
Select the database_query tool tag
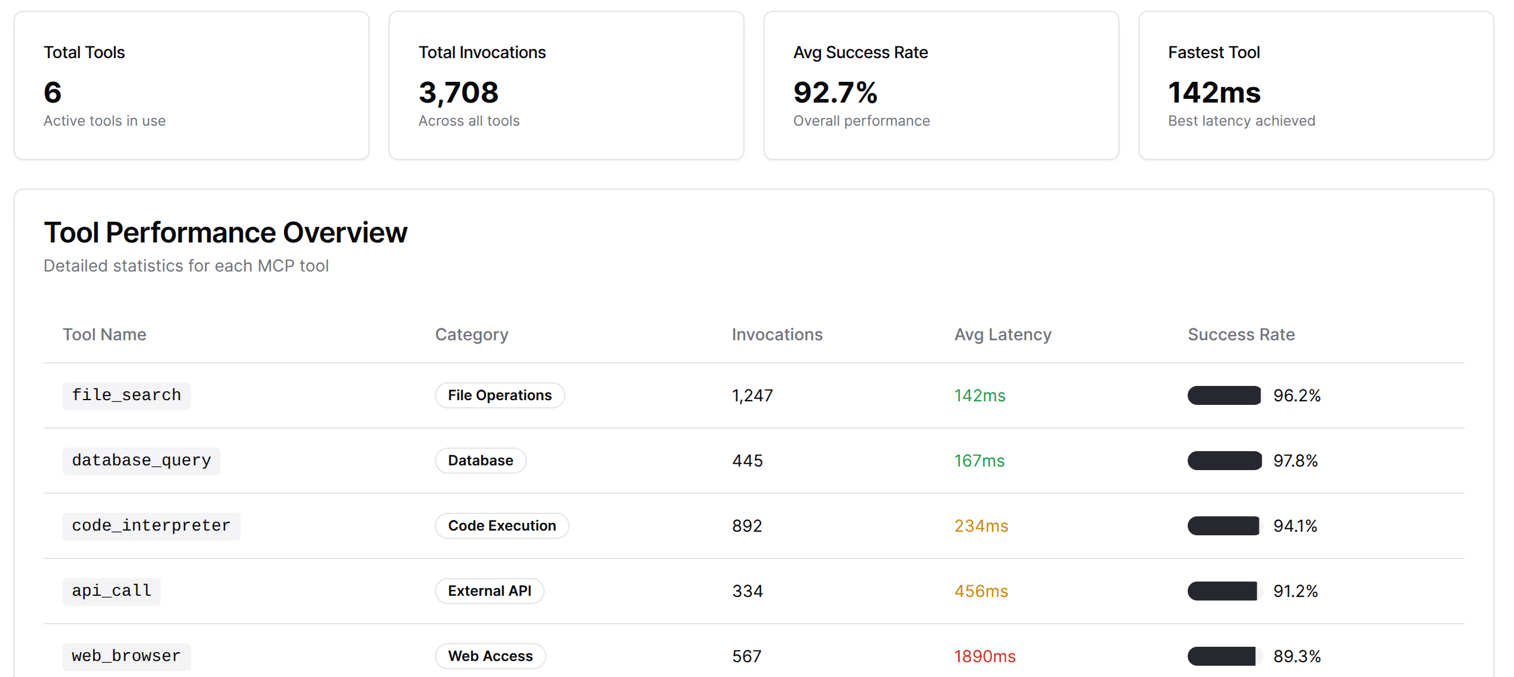click(x=141, y=461)
